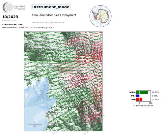Image resolution: width=162 pixels, height=135 pixels.
Task: Click the 23.92% percentage value
Action: 155,99
